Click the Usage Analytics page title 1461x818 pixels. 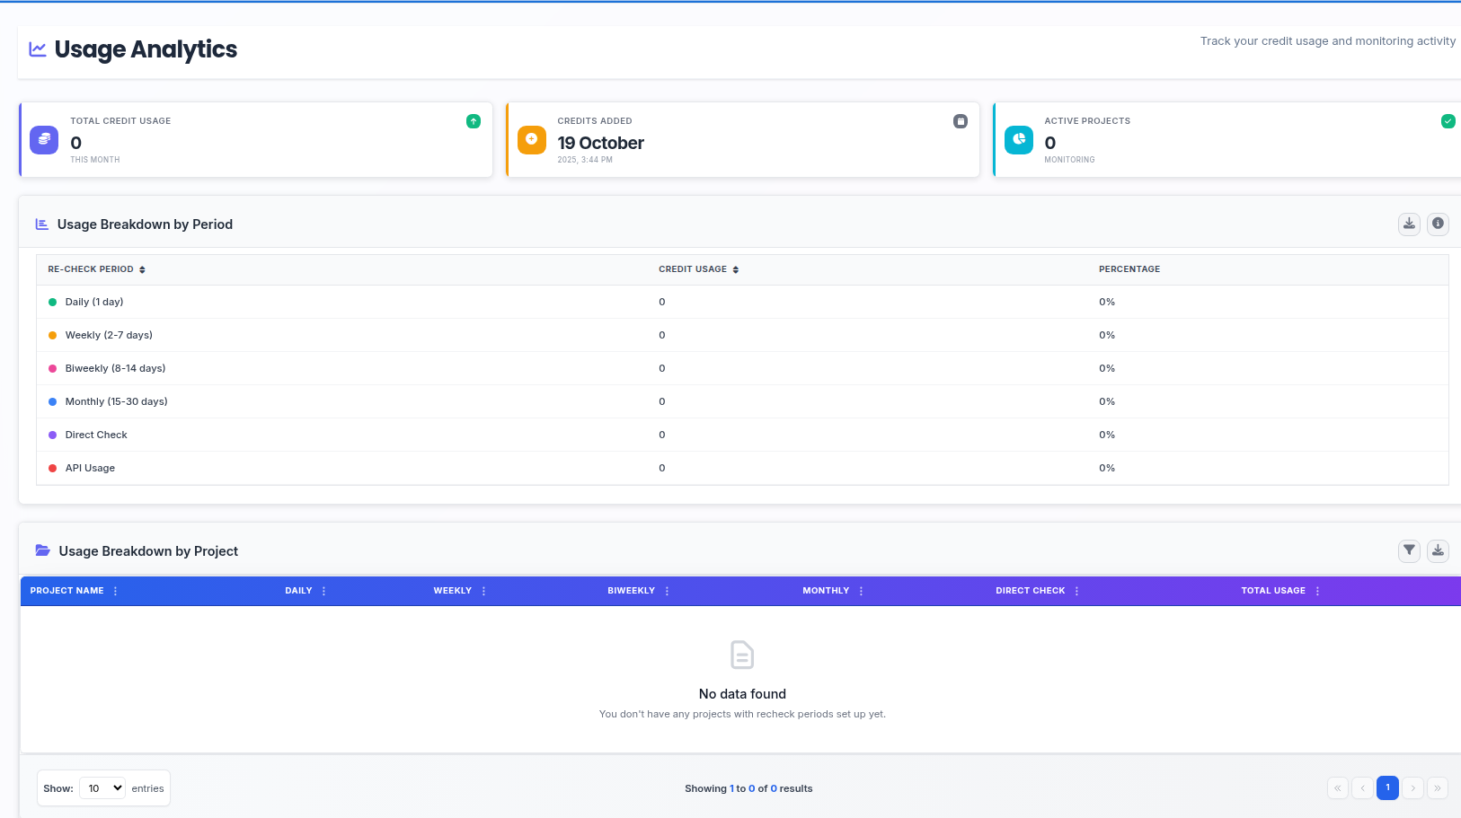[146, 49]
